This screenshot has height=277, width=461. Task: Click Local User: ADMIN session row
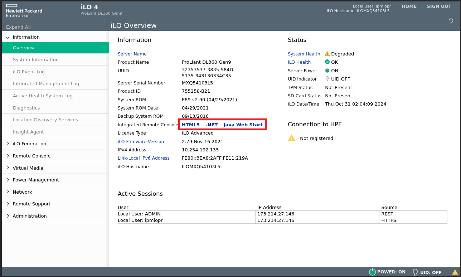pos(282,214)
